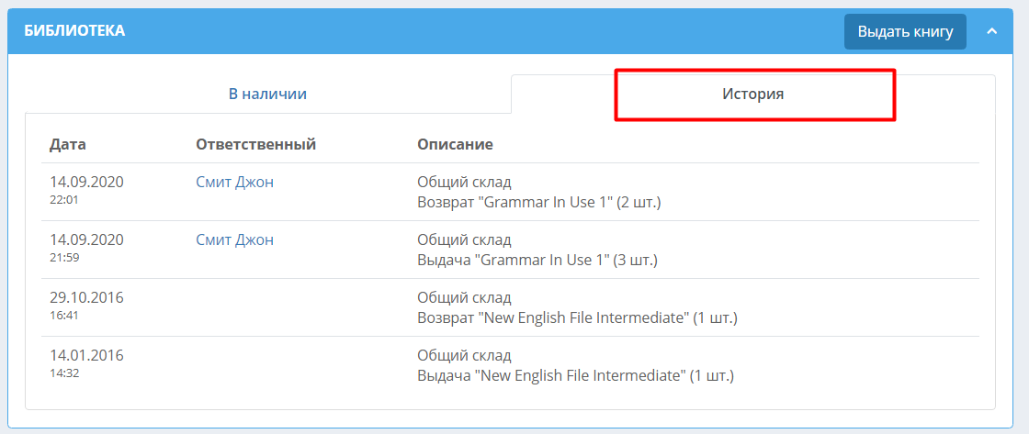Click the "БИБЛИОТЕКА" panel title
The width and height of the screenshot is (1029, 434).
(x=74, y=30)
